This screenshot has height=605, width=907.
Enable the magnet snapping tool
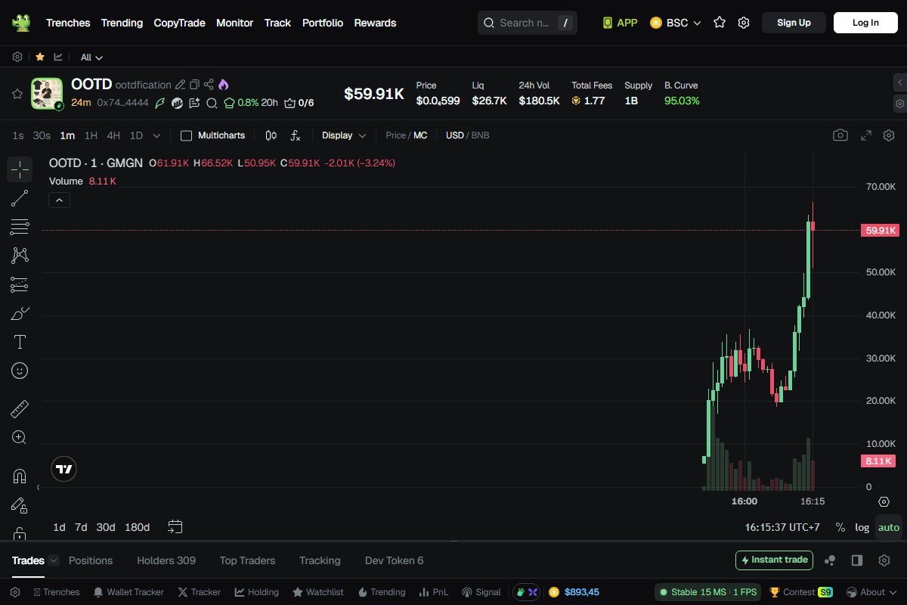[20, 475]
